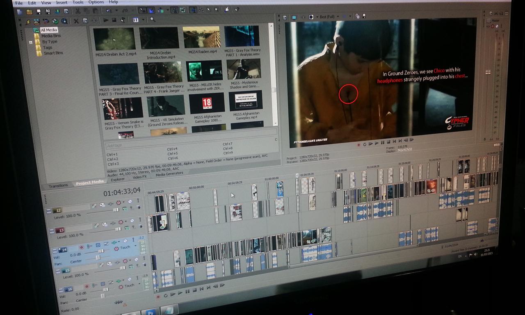Mute audio track 16
Screen dimensions: 525x315
tap(130, 279)
